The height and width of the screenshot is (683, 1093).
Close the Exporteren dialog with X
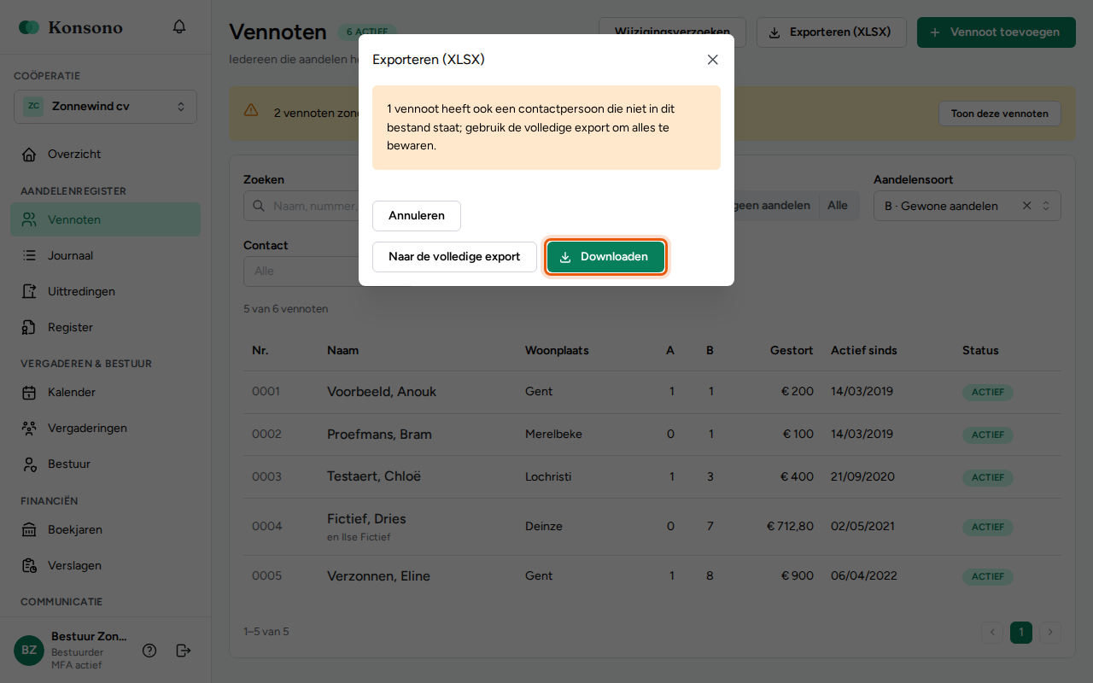click(713, 60)
